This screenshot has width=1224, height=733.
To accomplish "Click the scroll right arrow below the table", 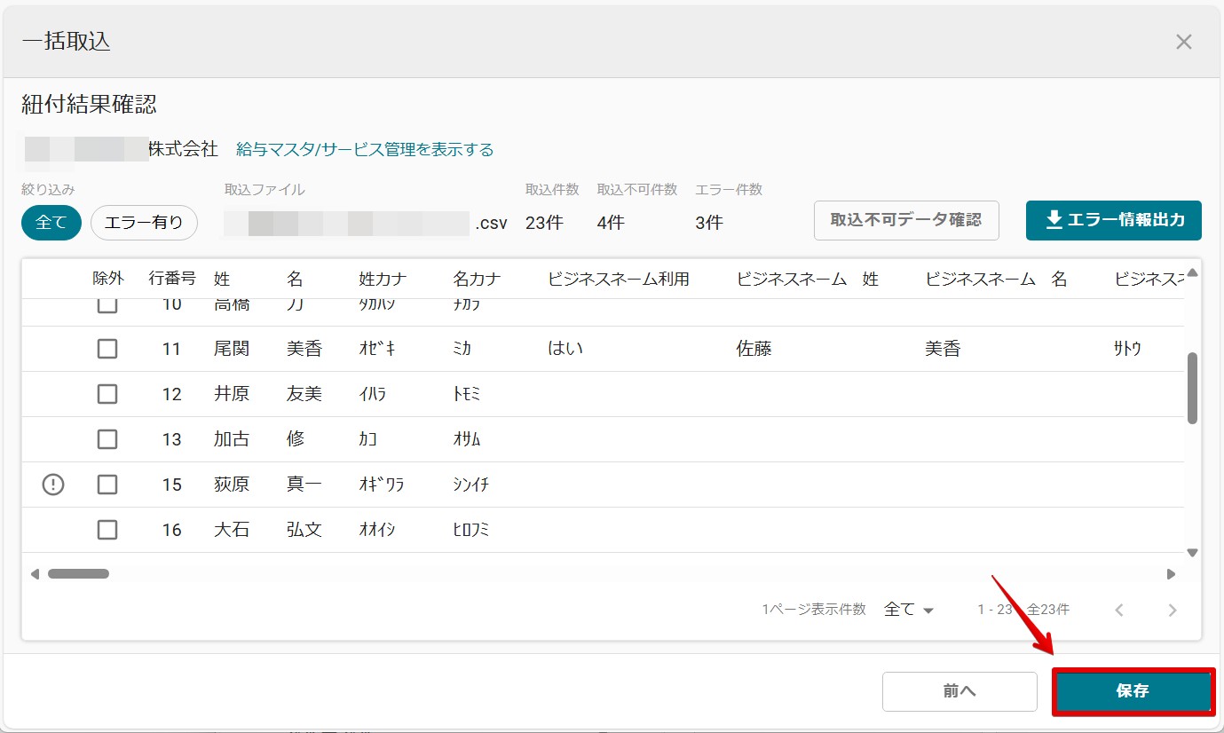I will tap(1171, 574).
